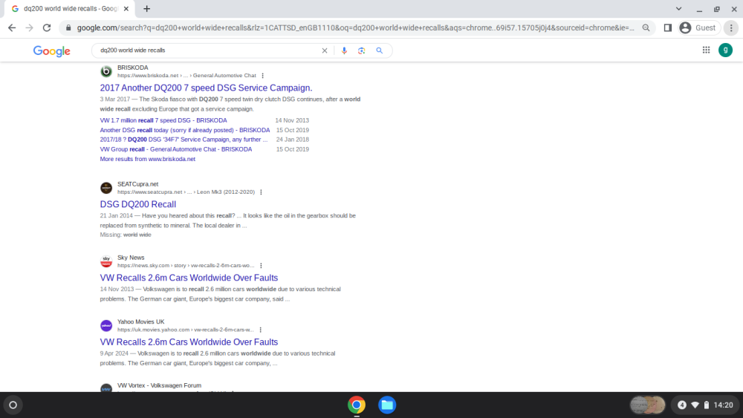The height and width of the screenshot is (418, 743).
Task: Click the SEATCupra.net site name
Action: pyautogui.click(x=138, y=184)
